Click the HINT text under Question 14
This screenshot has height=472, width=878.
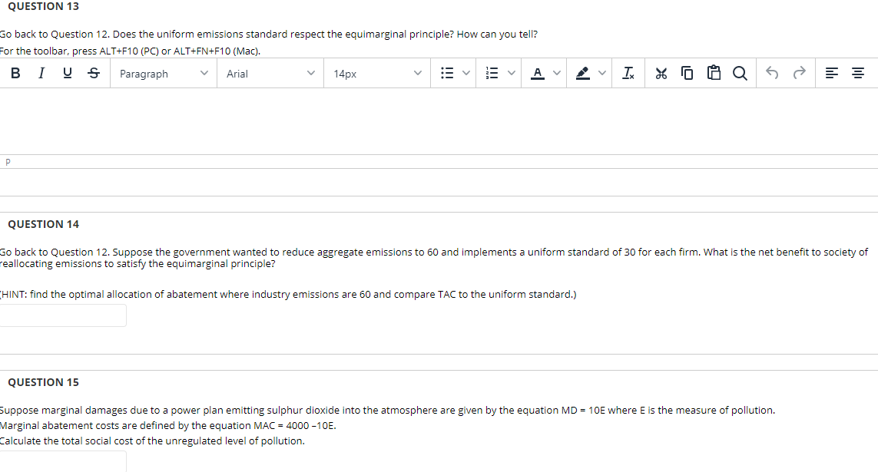coord(288,294)
